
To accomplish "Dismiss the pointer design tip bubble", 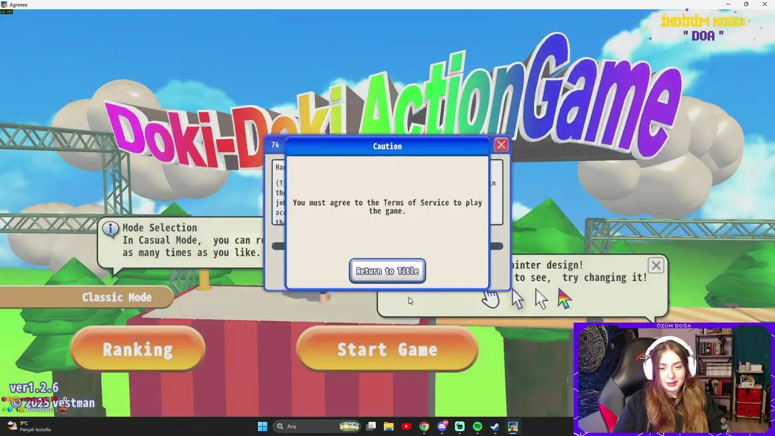I will [656, 265].
